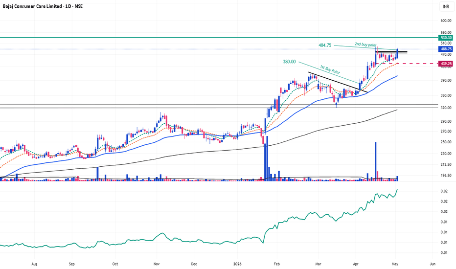Select the teal 530.30 horizontal line
Viewport: 456px width, 269px height.
pos(218,38)
